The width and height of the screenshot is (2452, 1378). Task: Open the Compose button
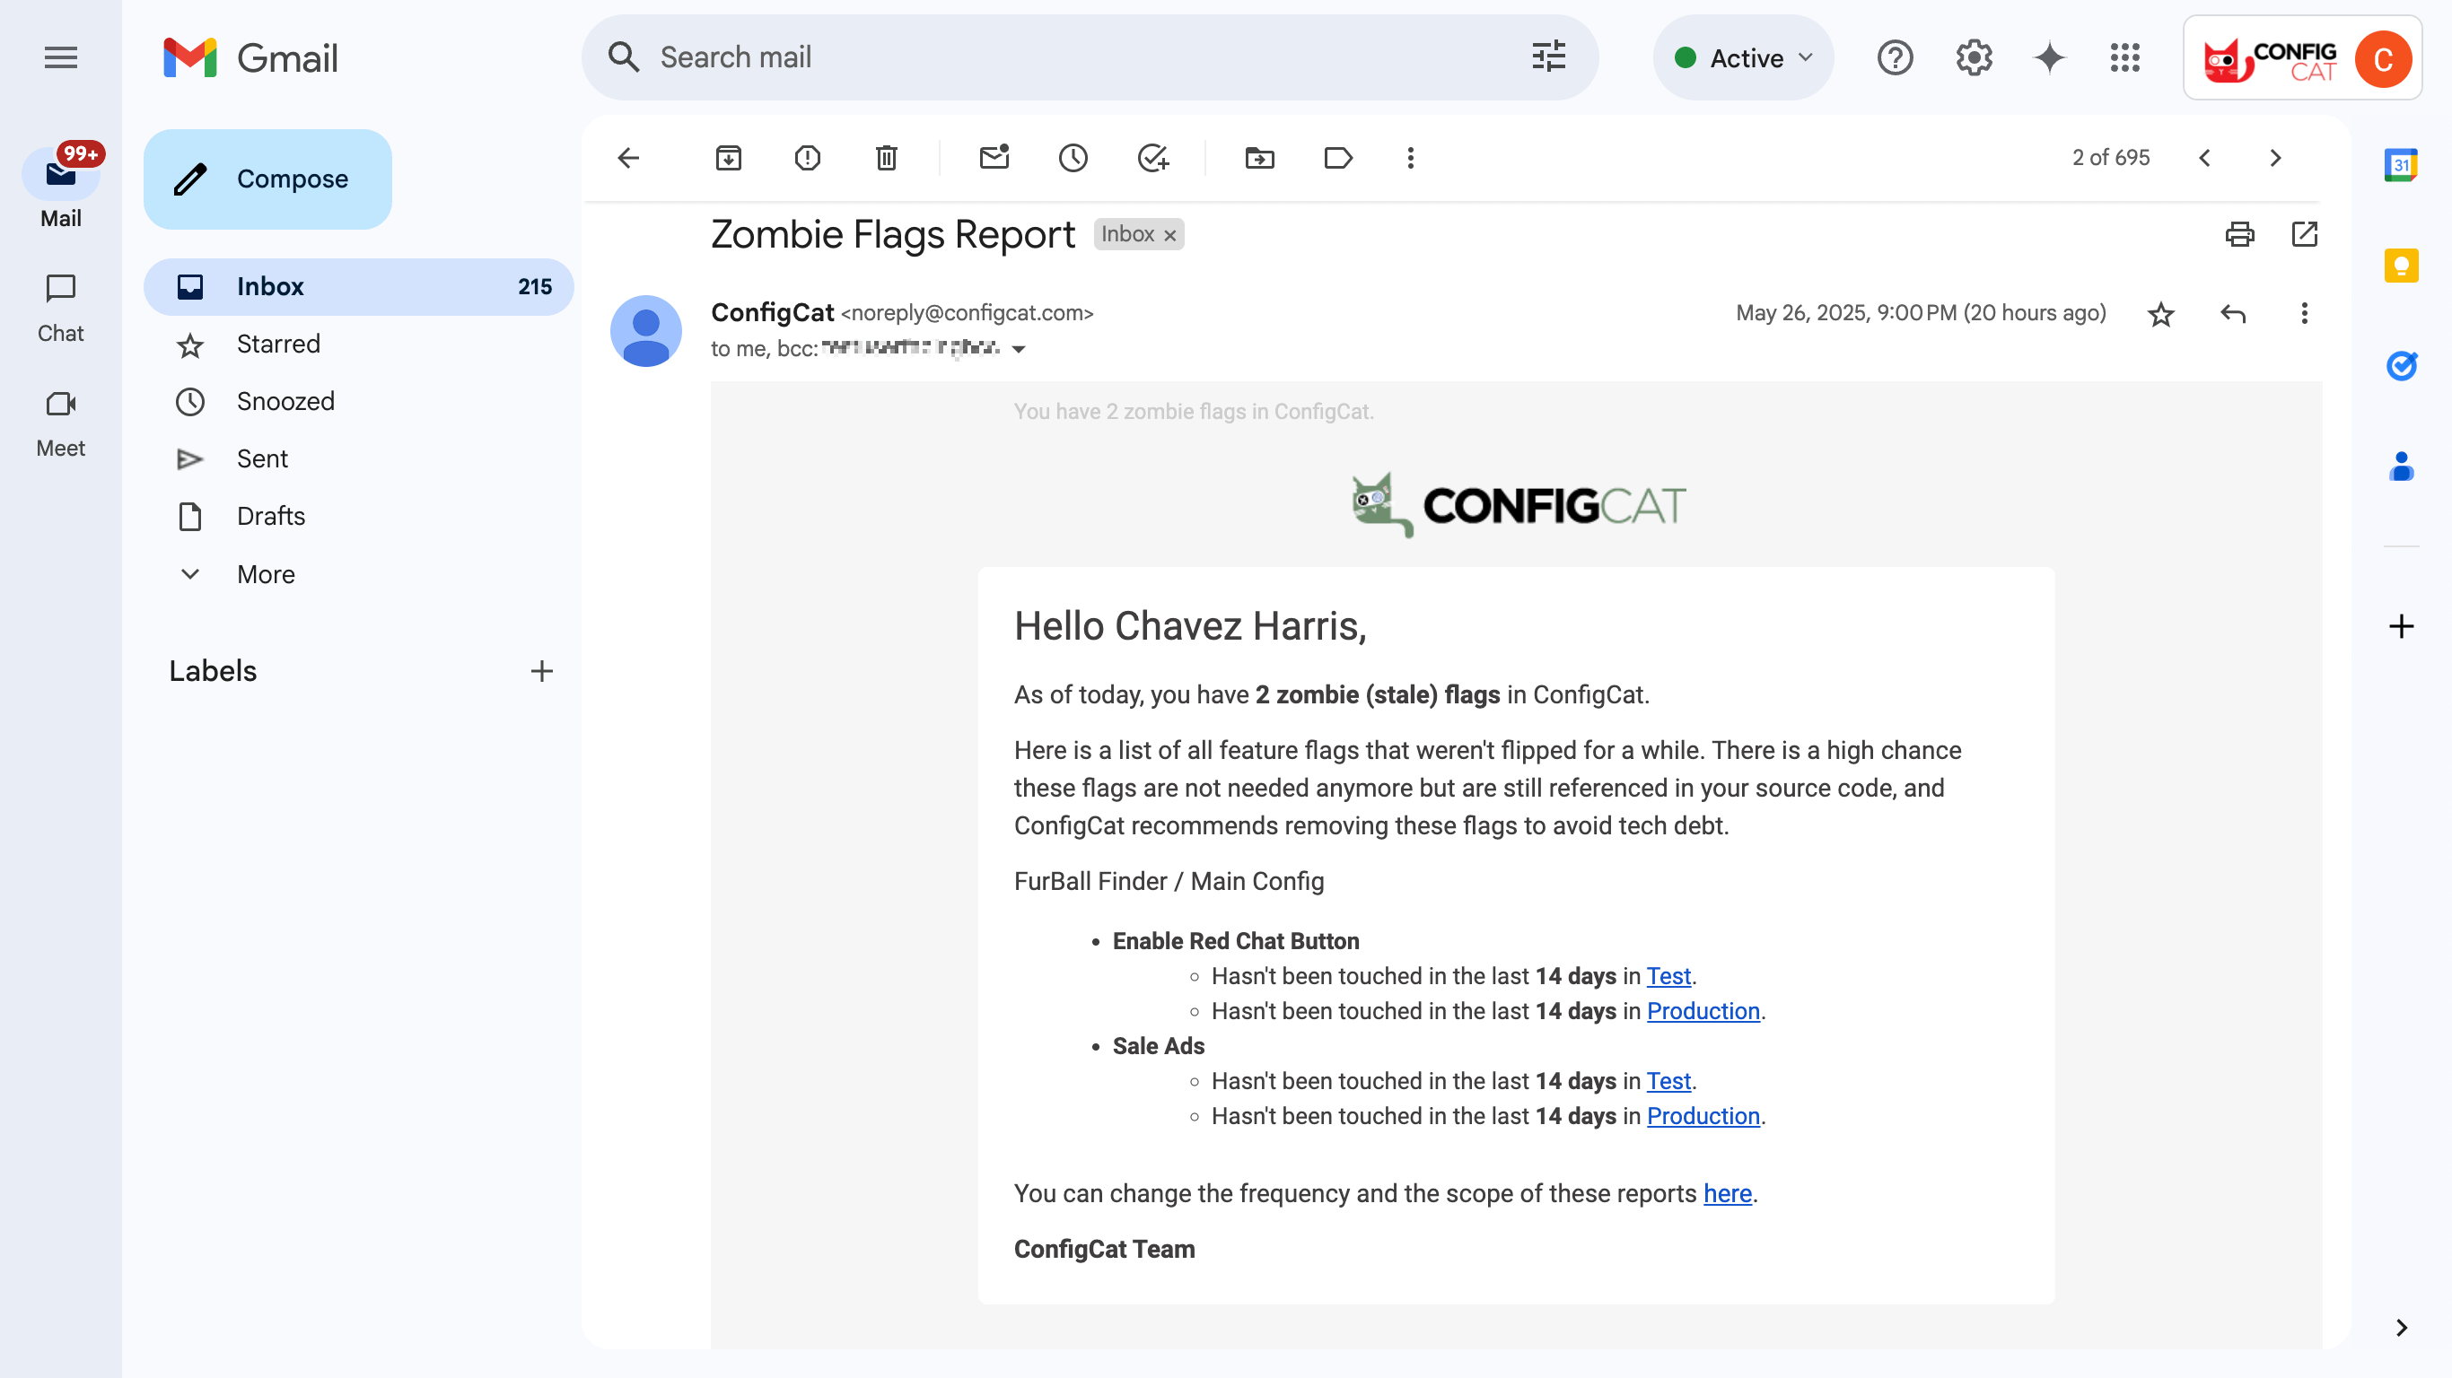point(267,178)
